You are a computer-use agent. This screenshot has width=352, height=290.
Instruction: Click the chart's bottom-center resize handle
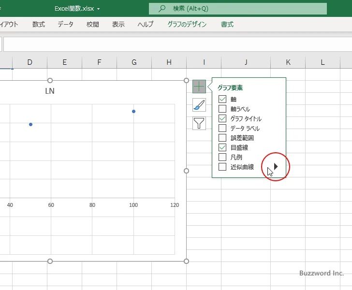(x=50, y=261)
